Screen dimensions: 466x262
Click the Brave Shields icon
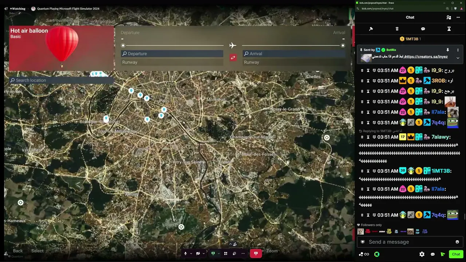455,8
